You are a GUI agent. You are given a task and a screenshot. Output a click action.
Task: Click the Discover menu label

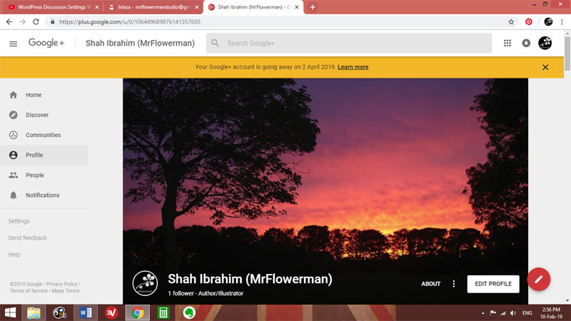tap(37, 115)
